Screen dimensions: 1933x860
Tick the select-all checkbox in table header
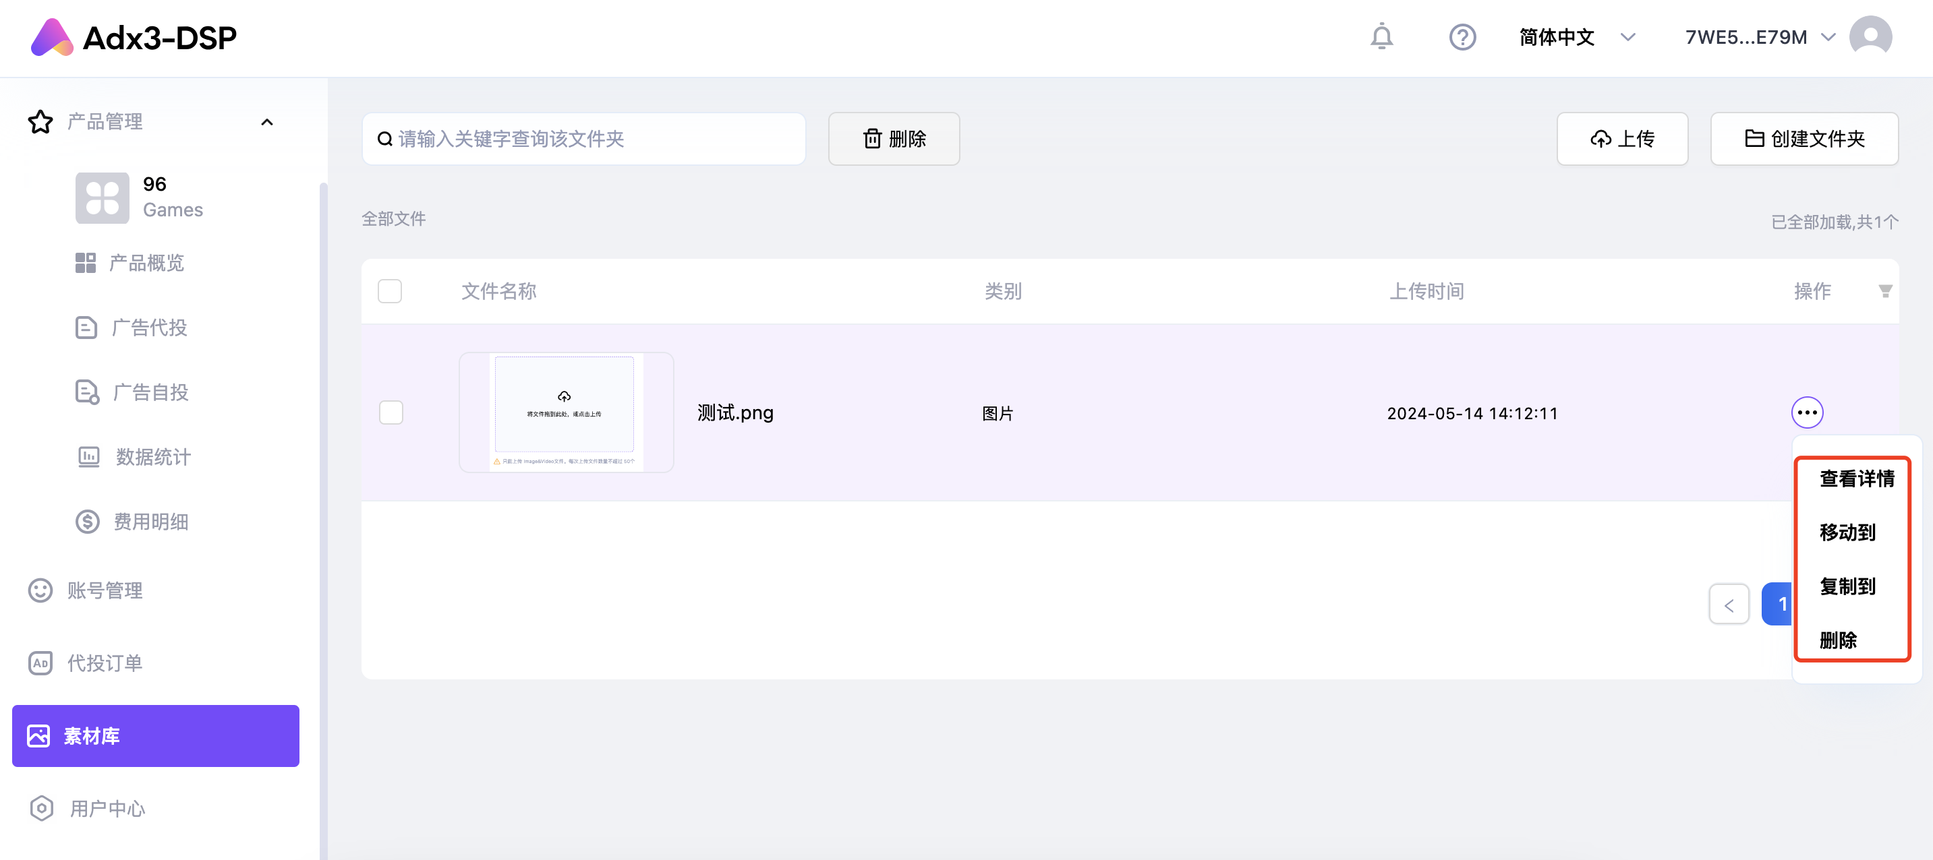pos(389,291)
